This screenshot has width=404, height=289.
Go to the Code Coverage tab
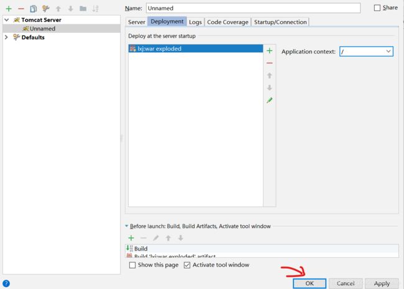pos(227,22)
